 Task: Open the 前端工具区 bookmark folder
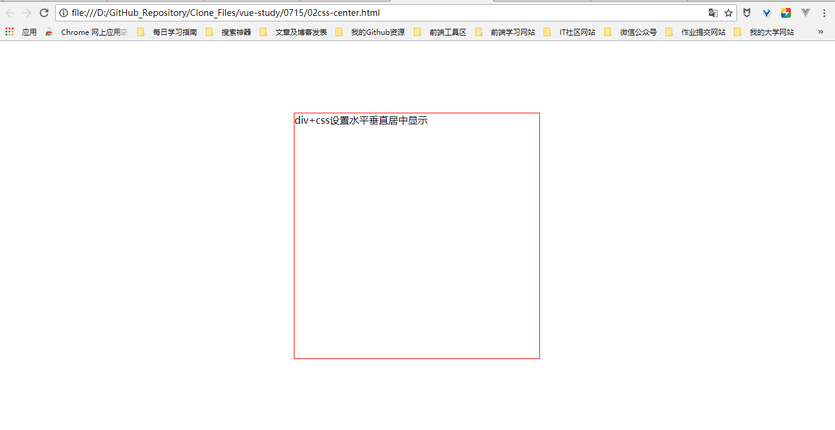pyautogui.click(x=440, y=32)
